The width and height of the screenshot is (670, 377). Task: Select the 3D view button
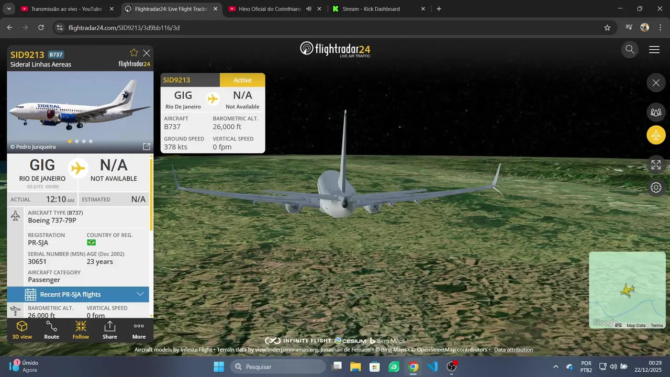[x=22, y=330]
